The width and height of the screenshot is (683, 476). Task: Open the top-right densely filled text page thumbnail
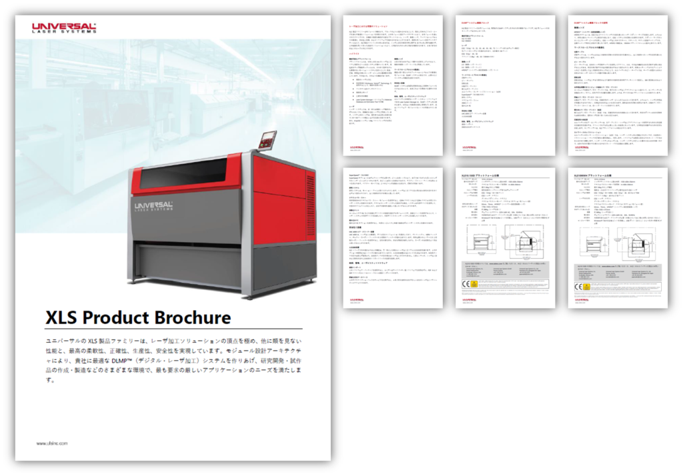(x=618, y=85)
